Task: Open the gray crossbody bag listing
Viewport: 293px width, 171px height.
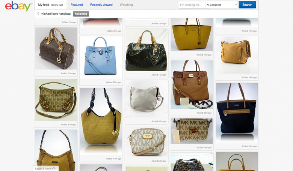Action: pyautogui.click(x=146, y=99)
